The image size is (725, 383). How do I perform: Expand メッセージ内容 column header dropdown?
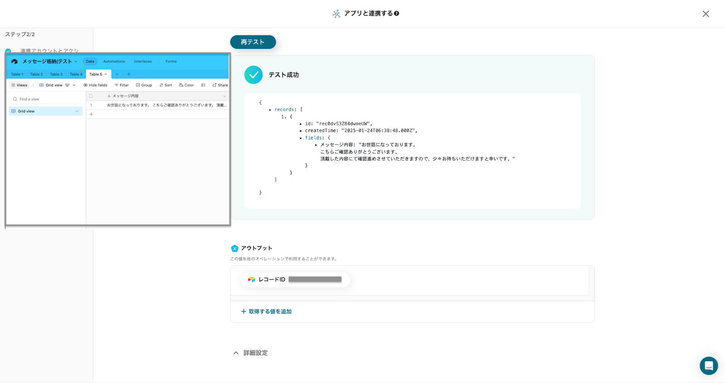click(x=224, y=96)
